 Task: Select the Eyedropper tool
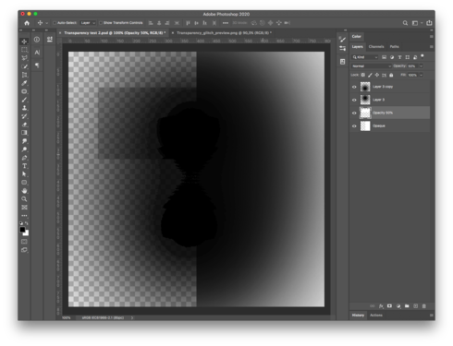tap(24, 83)
